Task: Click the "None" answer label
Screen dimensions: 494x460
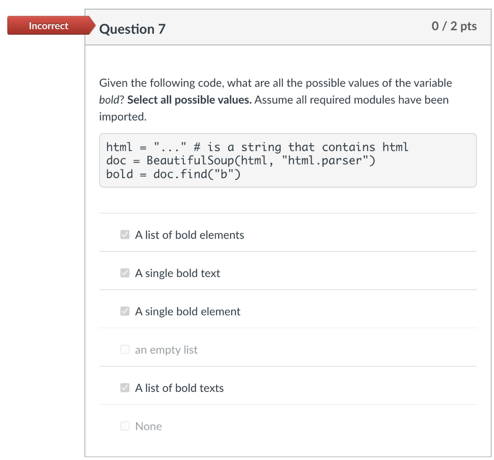Action: click(149, 426)
